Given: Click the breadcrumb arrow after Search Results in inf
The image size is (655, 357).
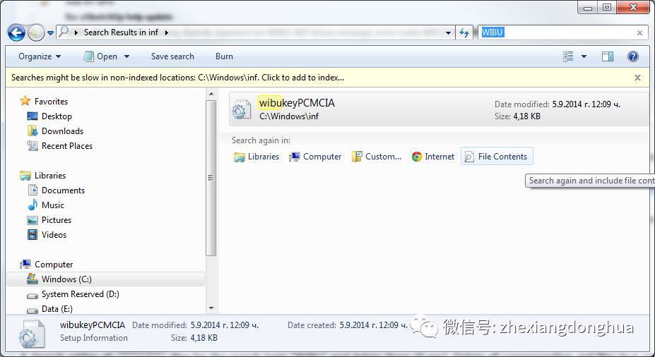Looking at the screenshot, I should (166, 32).
